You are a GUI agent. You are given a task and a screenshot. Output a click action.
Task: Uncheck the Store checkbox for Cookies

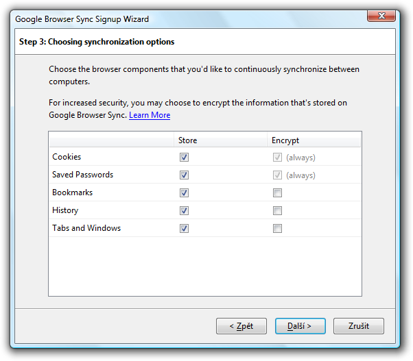tap(184, 158)
